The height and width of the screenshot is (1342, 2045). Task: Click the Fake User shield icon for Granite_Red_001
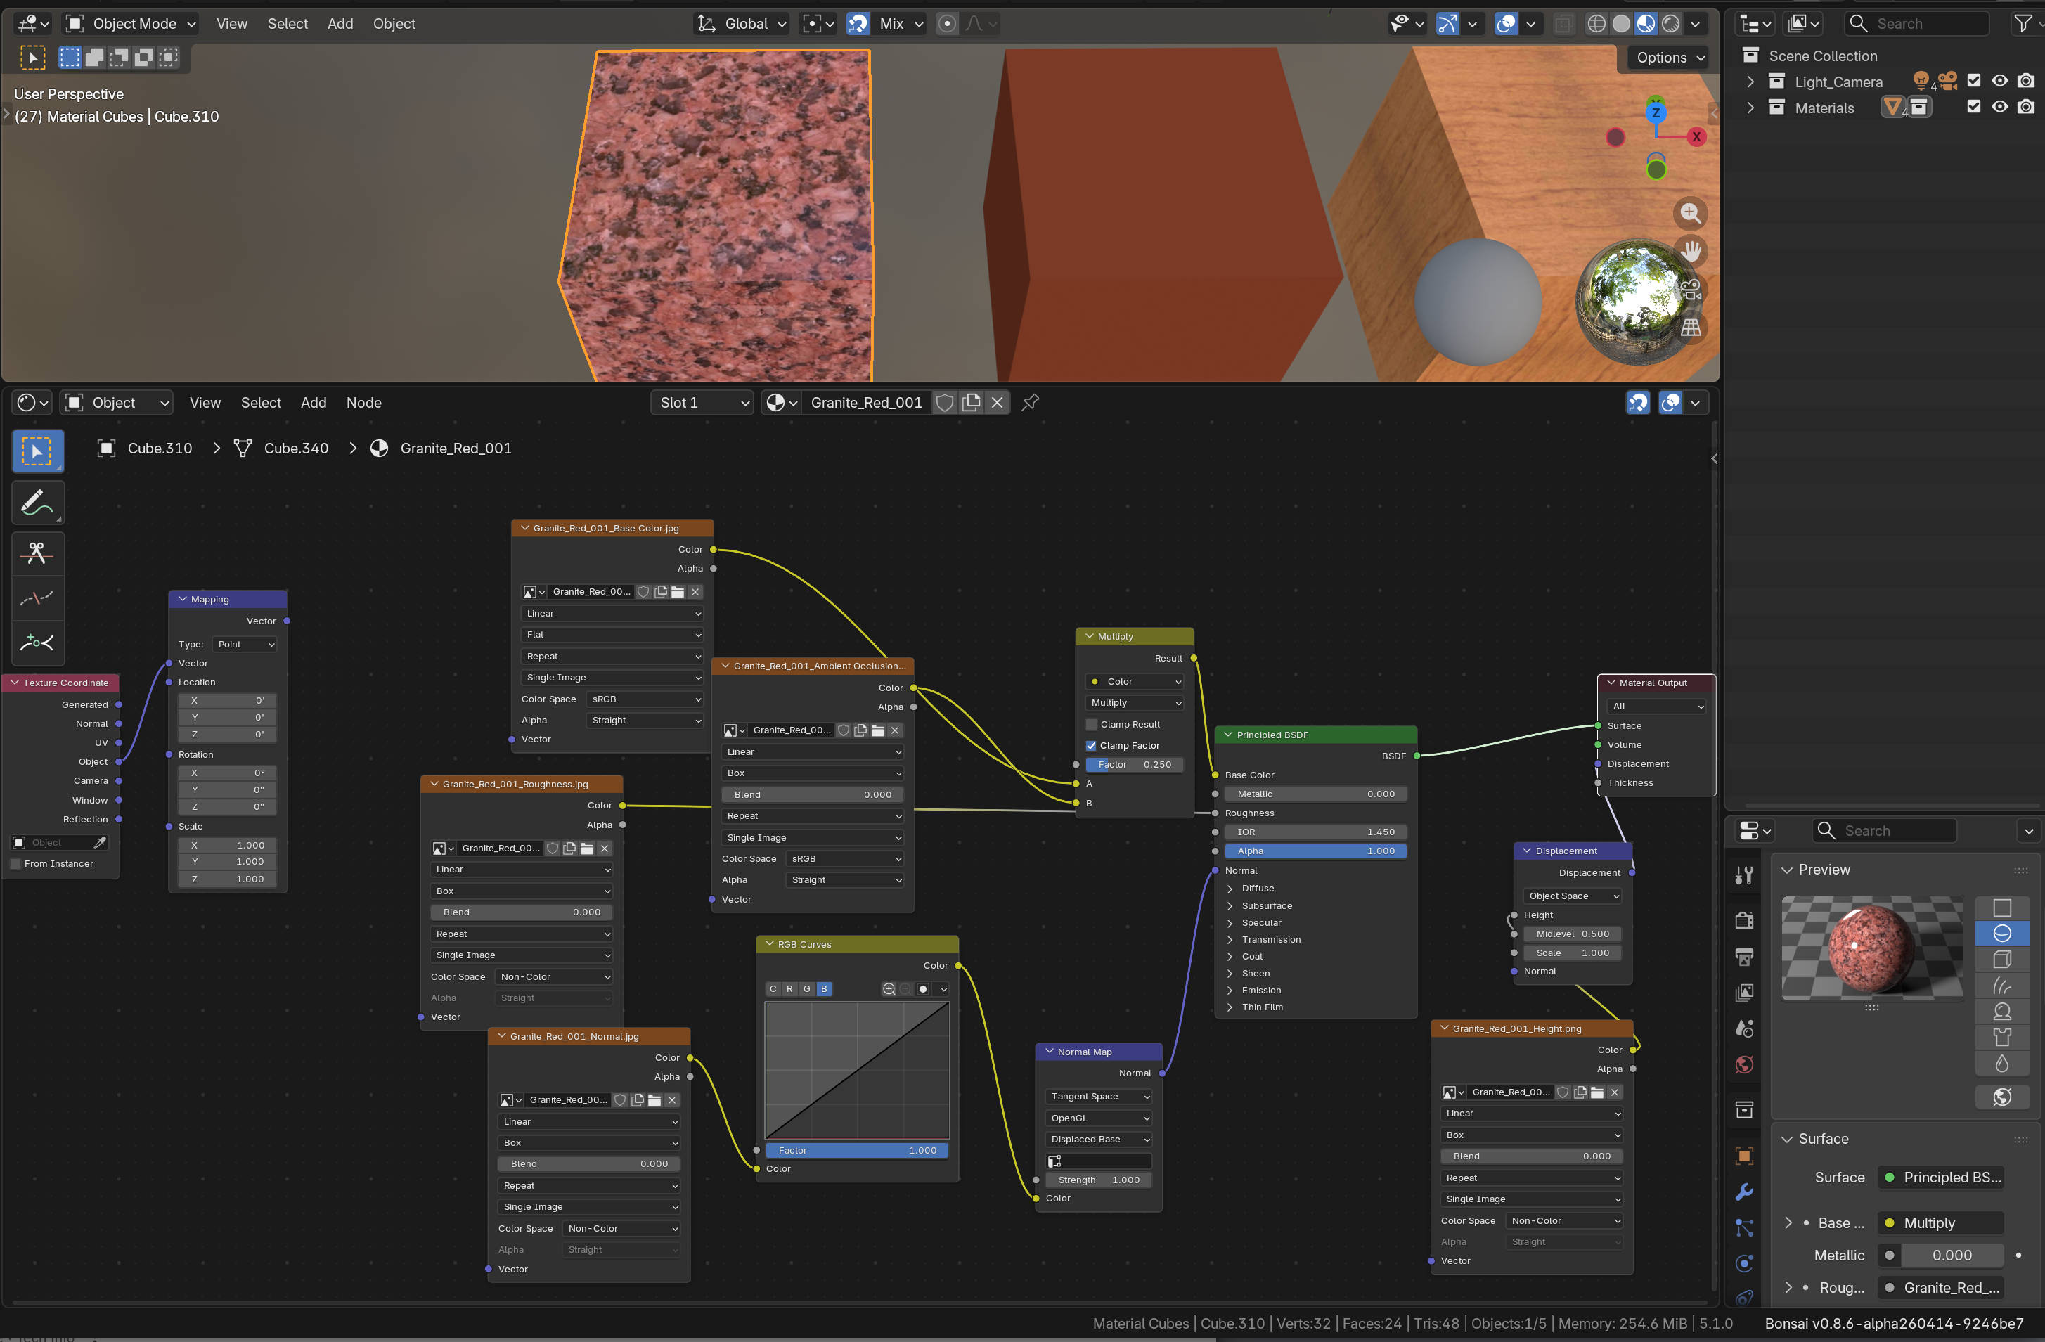[x=944, y=402]
